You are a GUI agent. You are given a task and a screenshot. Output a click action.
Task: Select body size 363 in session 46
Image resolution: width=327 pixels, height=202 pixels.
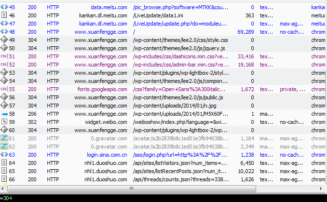pyautogui.click(x=250, y=15)
